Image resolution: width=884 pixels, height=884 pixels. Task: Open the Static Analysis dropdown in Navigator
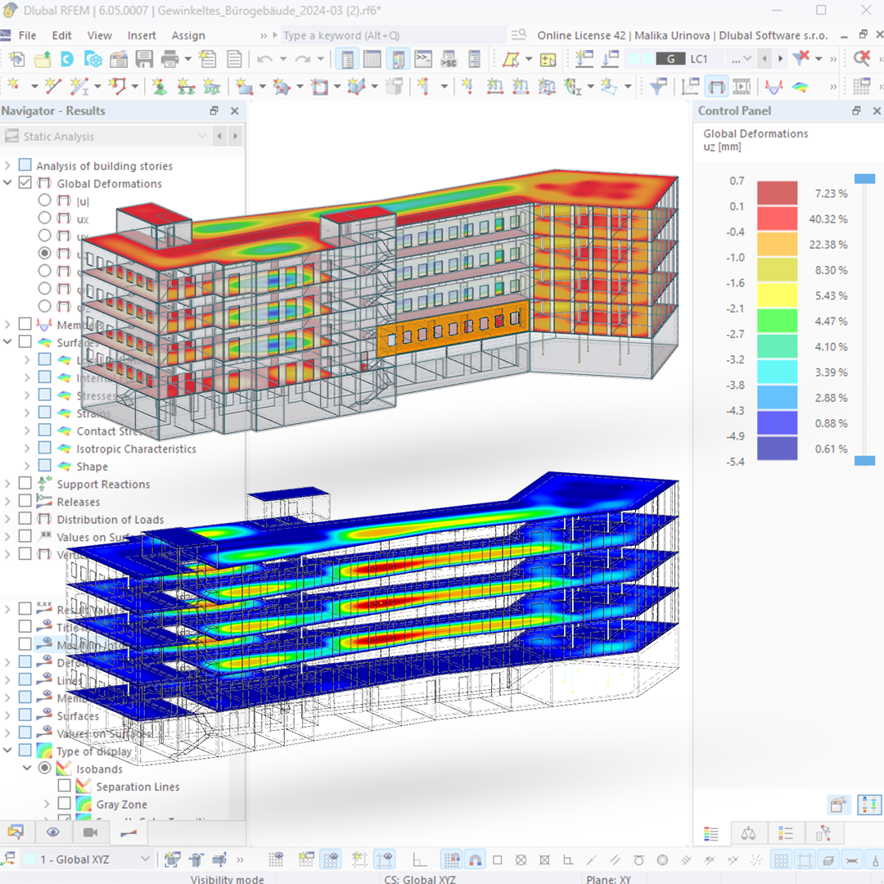(x=201, y=136)
